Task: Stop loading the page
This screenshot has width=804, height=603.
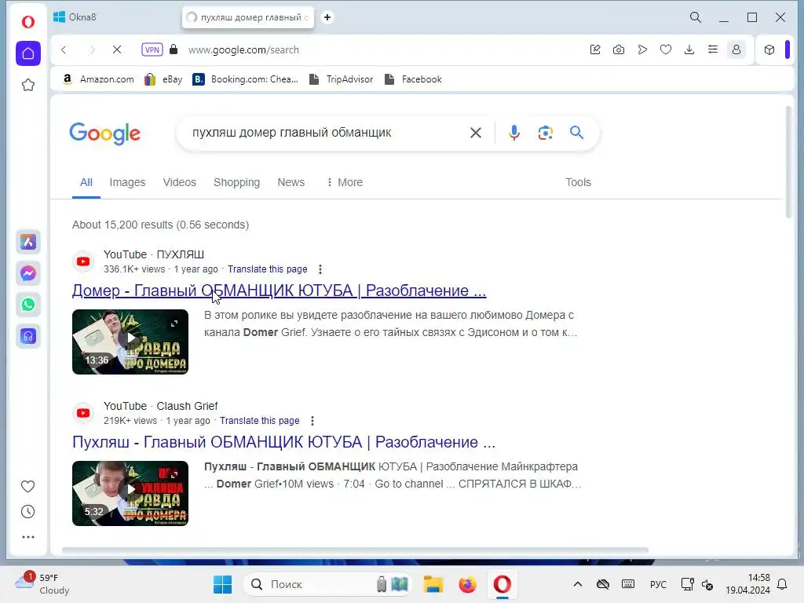Action: click(x=117, y=49)
